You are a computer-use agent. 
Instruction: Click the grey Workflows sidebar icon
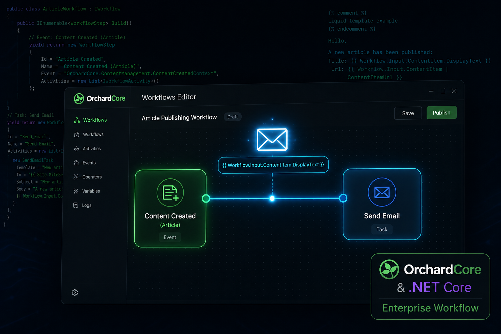[77, 134]
